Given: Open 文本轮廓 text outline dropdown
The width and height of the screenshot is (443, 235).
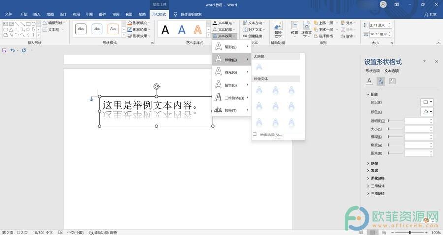Looking at the screenshot, I should point(224,30).
